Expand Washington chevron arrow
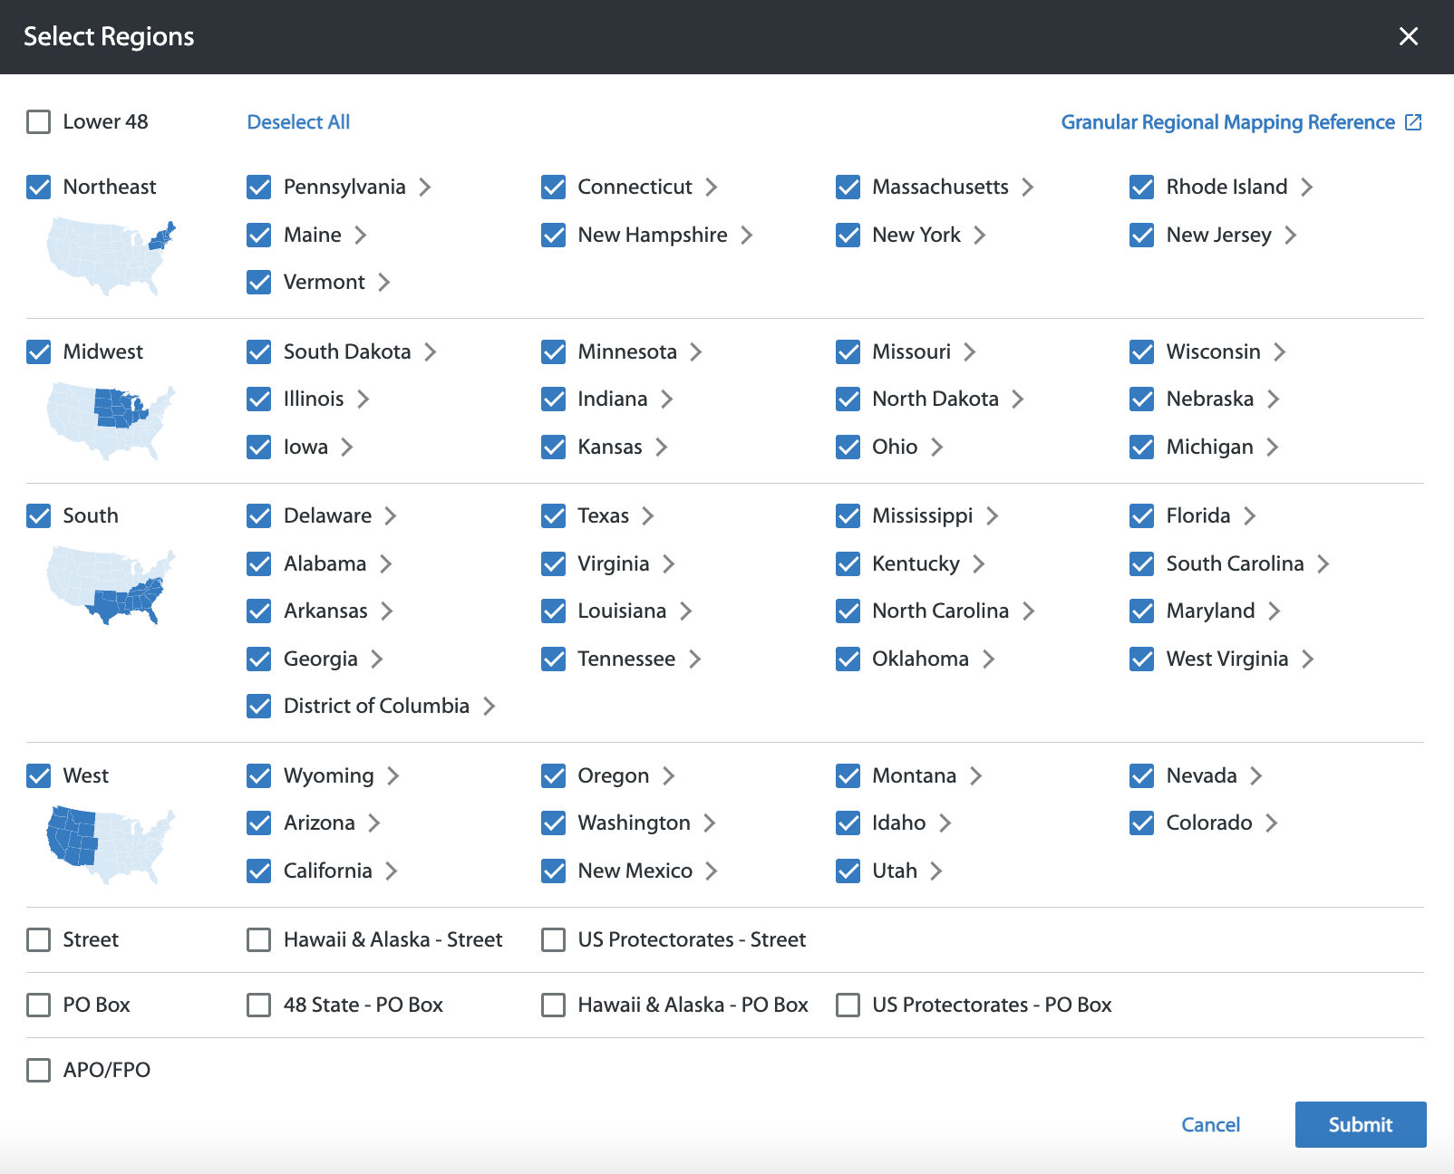The image size is (1454, 1174). (x=710, y=823)
